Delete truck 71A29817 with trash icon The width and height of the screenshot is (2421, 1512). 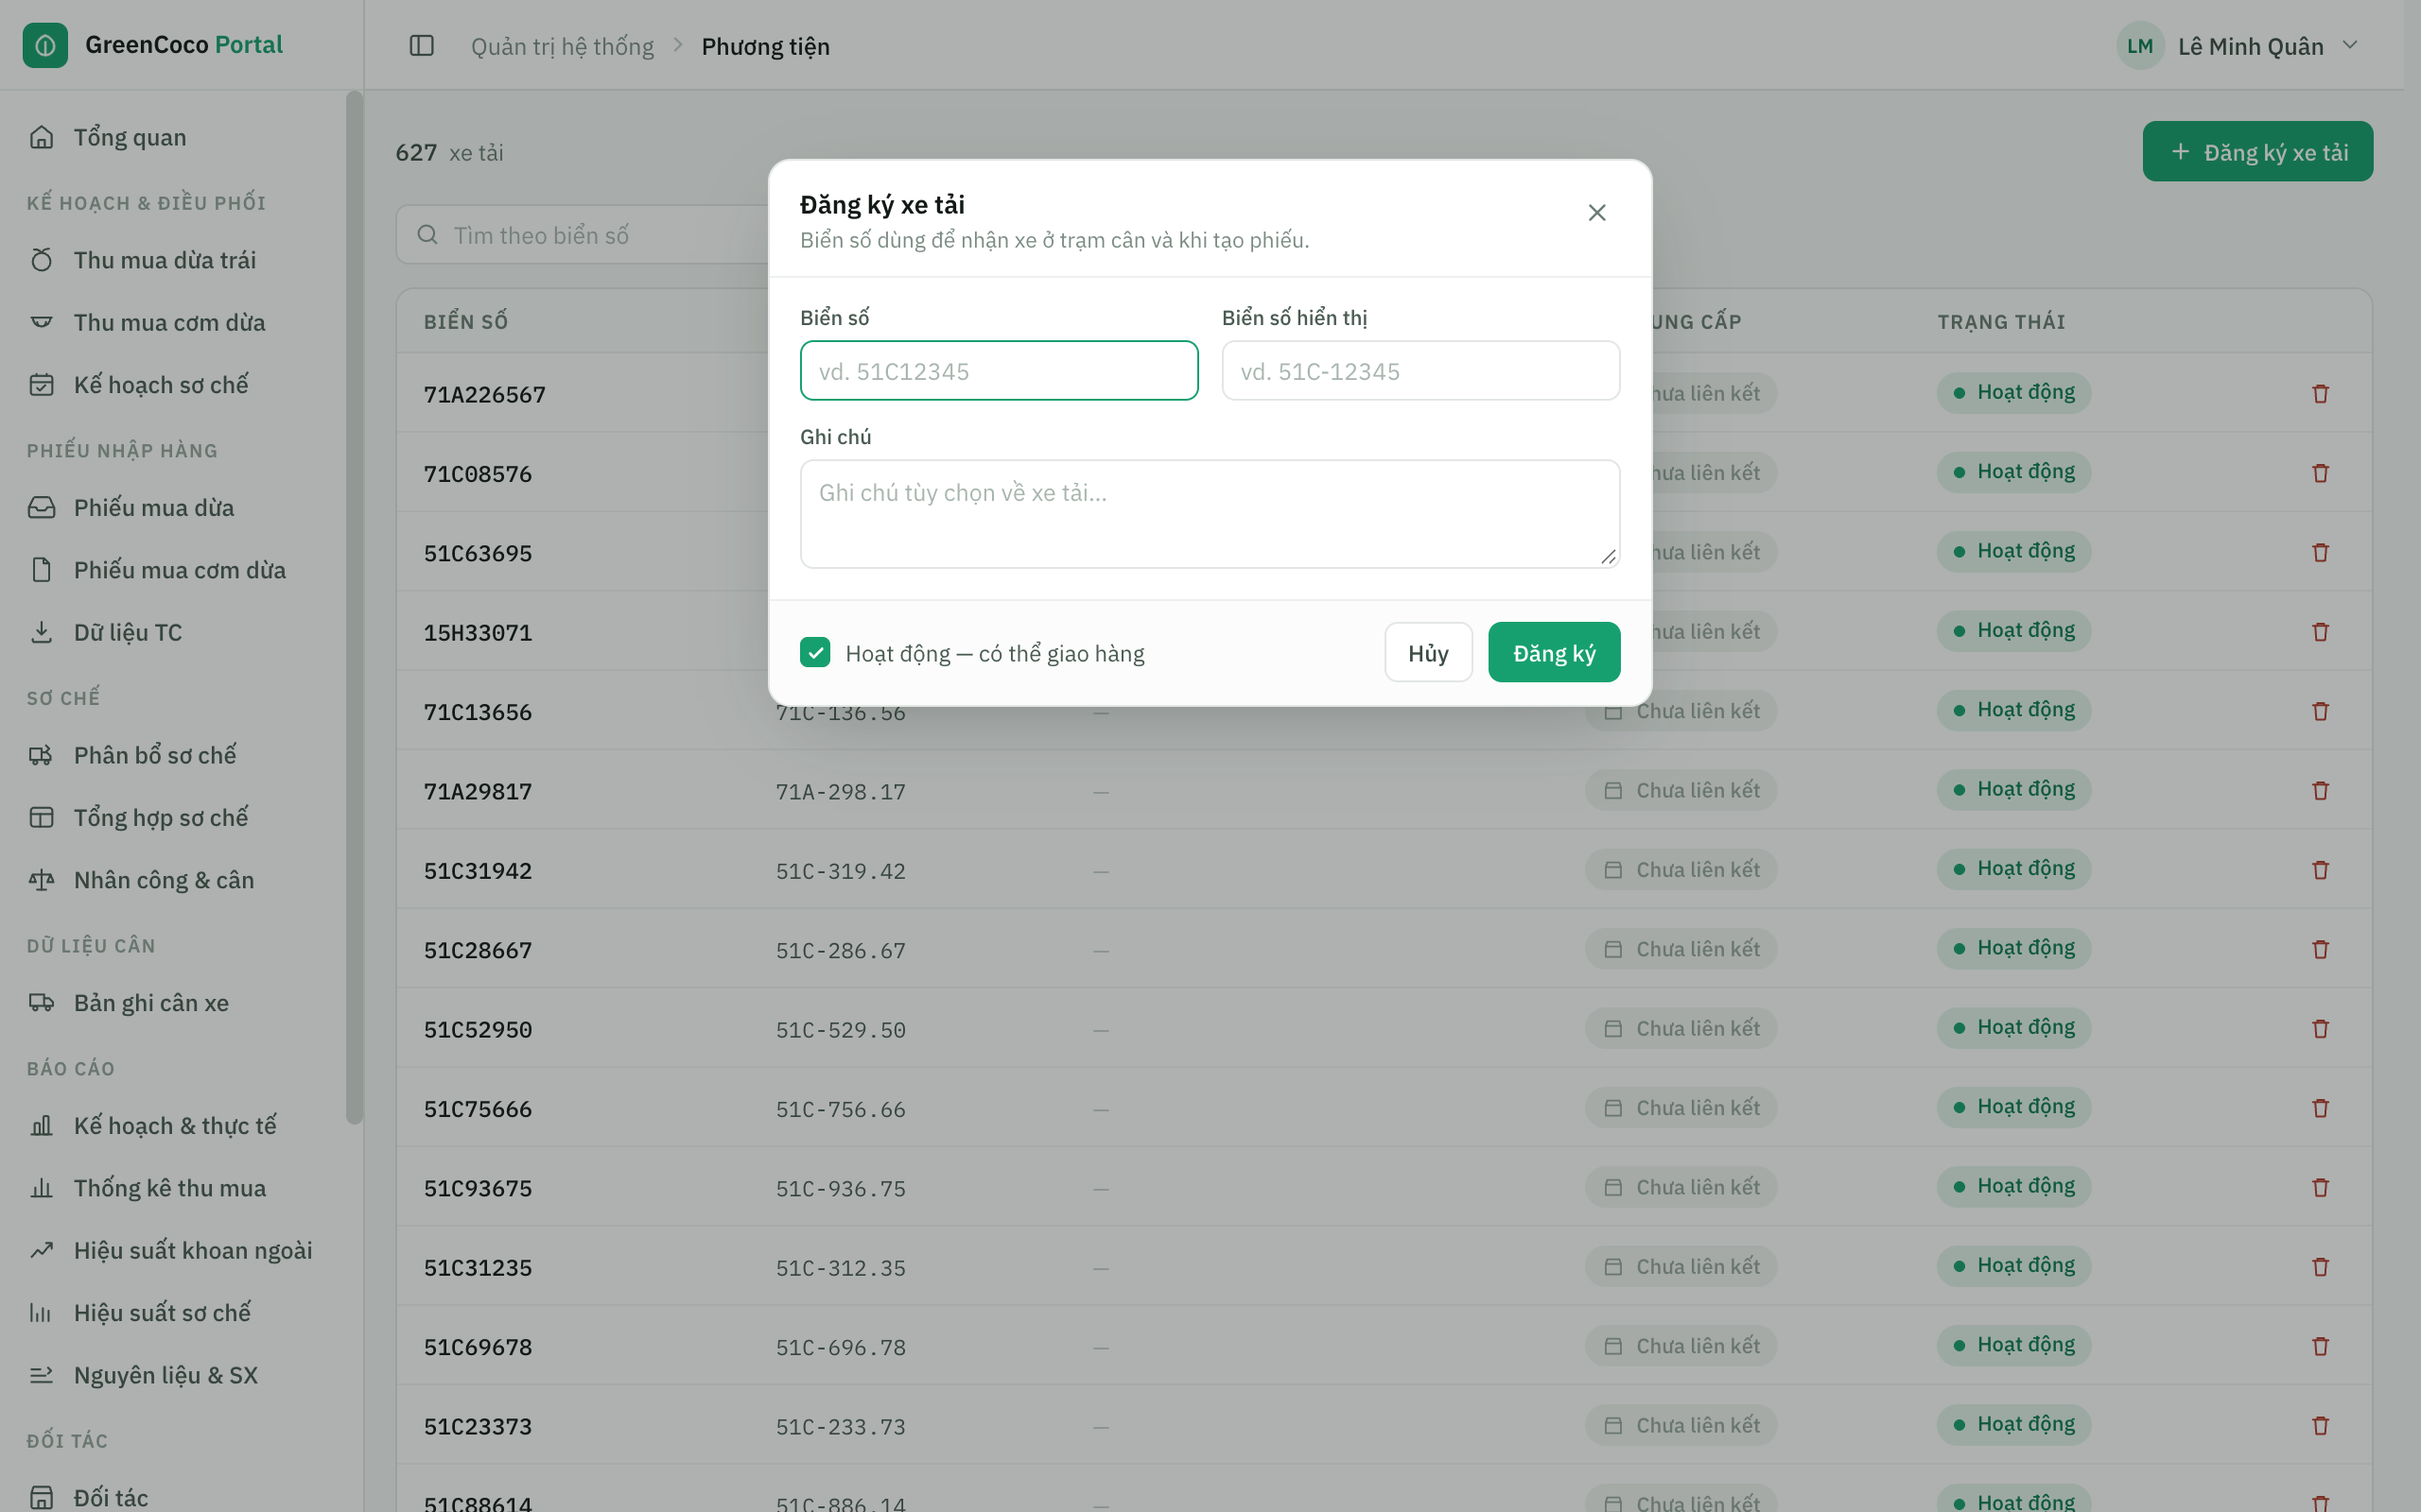click(2321, 791)
